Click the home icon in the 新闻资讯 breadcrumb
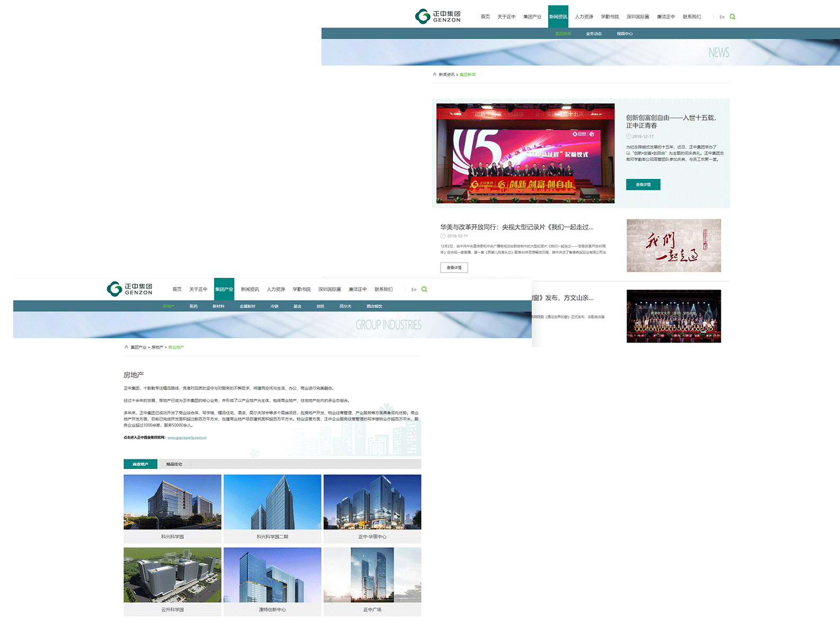The height and width of the screenshot is (641, 840). 435,75
